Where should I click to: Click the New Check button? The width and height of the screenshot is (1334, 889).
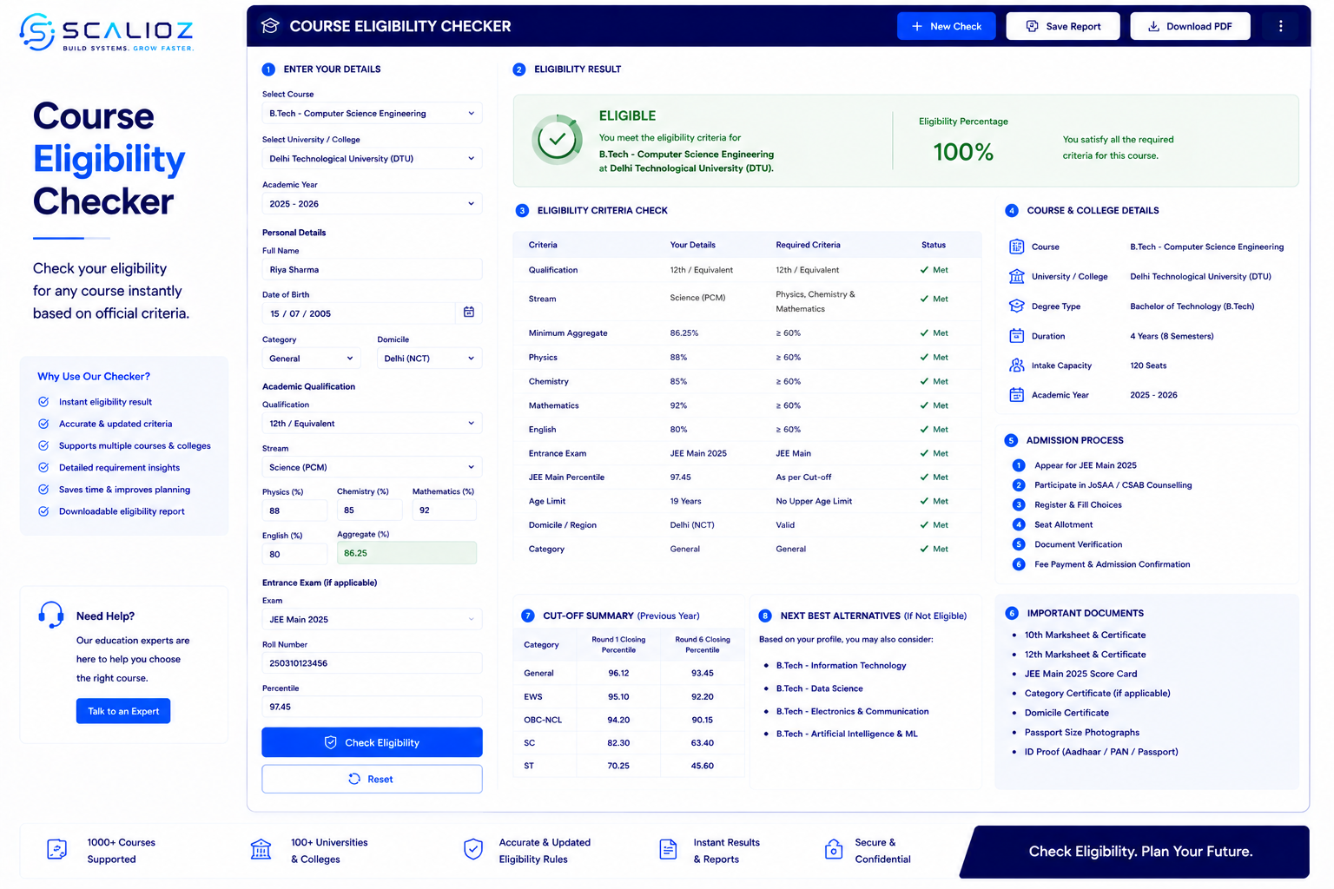tap(946, 26)
